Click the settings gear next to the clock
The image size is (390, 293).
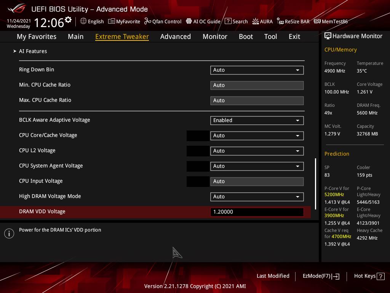click(x=68, y=20)
